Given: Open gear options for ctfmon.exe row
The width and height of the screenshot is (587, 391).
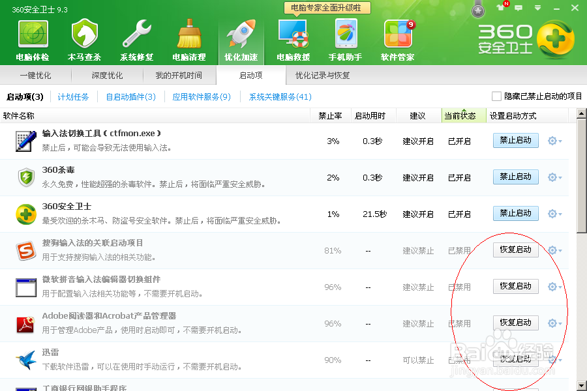Looking at the screenshot, I should 555,141.
